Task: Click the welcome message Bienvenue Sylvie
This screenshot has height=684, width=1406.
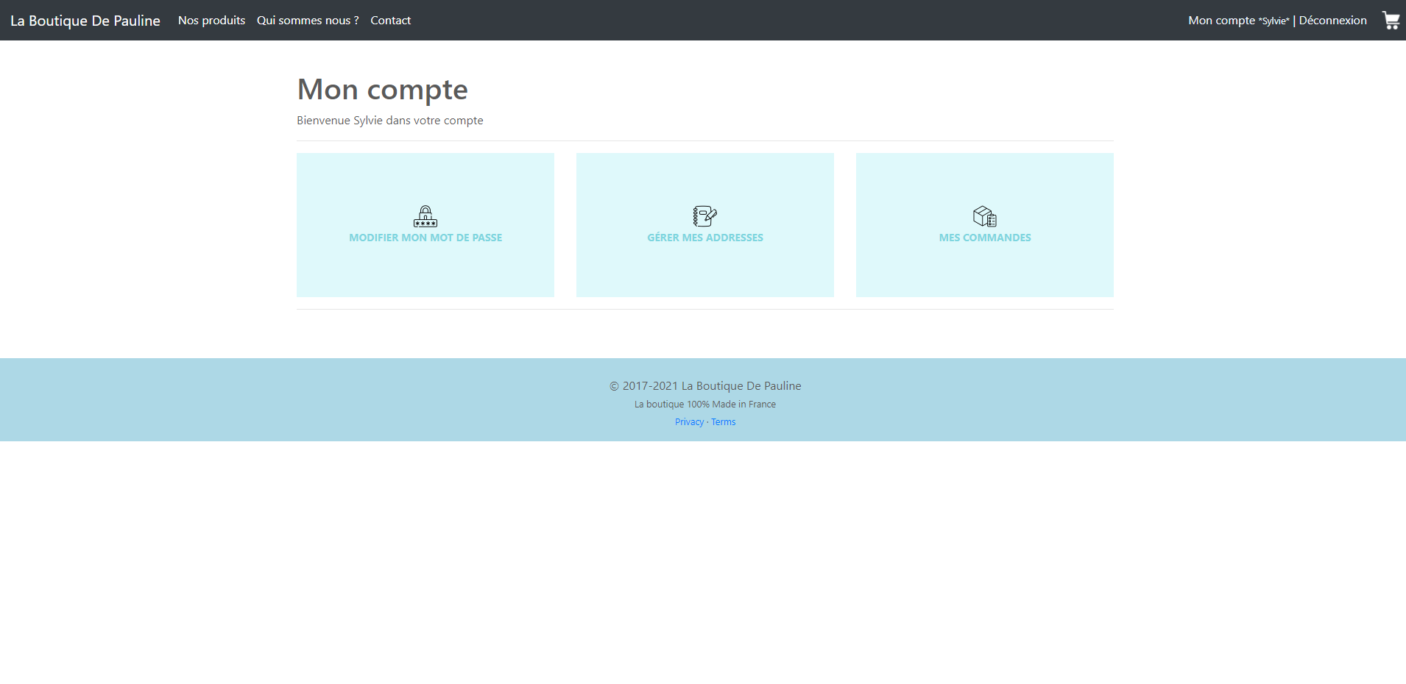Action: [x=389, y=120]
